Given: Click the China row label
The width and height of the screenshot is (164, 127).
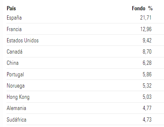Looking at the screenshot, I should pyautogui.click(x=13, y=63).
